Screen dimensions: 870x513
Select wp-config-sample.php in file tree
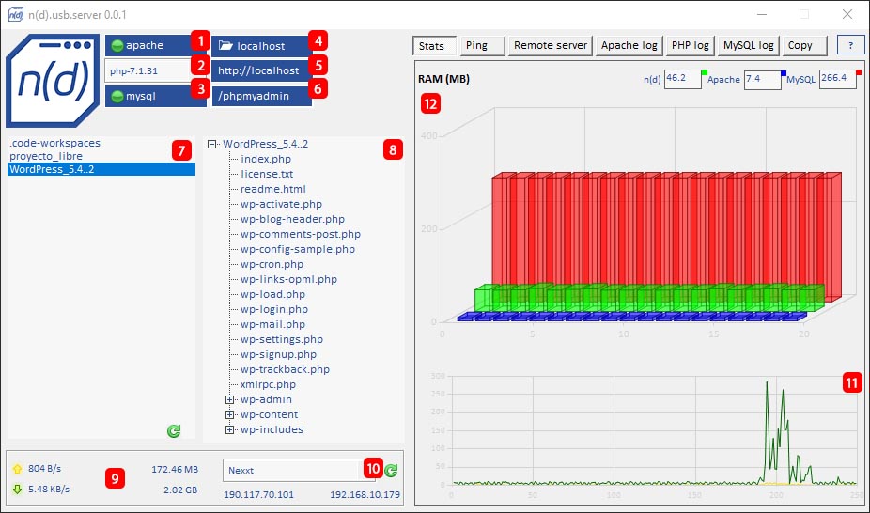(298, 249)
